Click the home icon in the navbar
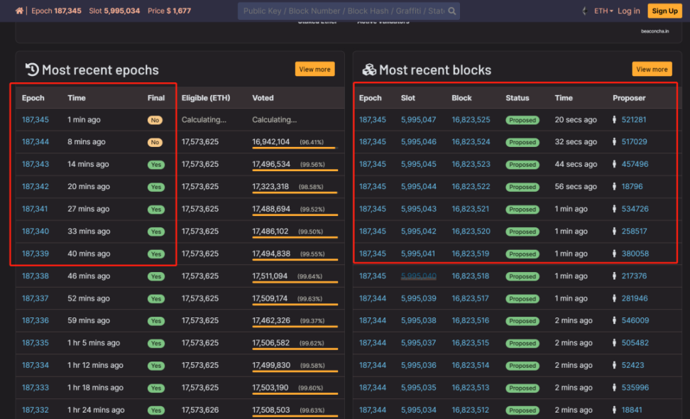 pos(19,11)
